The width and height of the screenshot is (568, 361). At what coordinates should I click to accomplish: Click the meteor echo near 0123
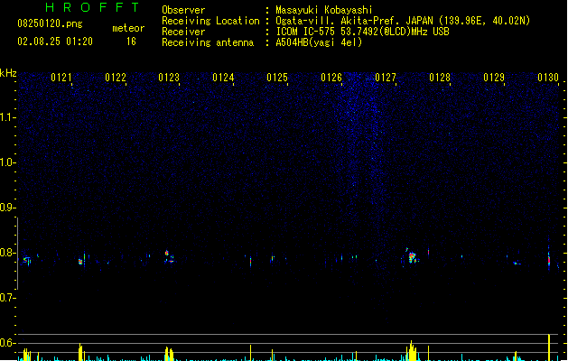(x=169, y=256)
